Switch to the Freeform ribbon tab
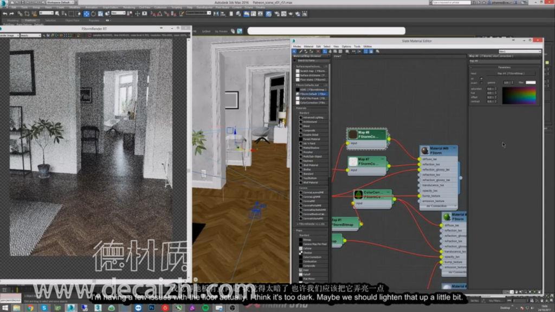The width and height of the screenshot is (555, 312). [x=30, y=21]
